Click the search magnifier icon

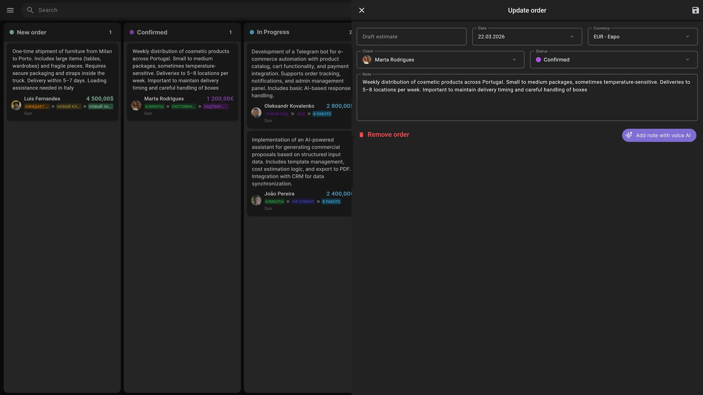(x=30, y=10)
